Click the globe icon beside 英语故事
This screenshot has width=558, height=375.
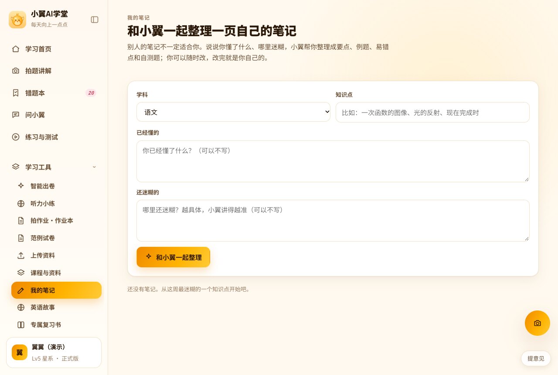pos(21,307)
